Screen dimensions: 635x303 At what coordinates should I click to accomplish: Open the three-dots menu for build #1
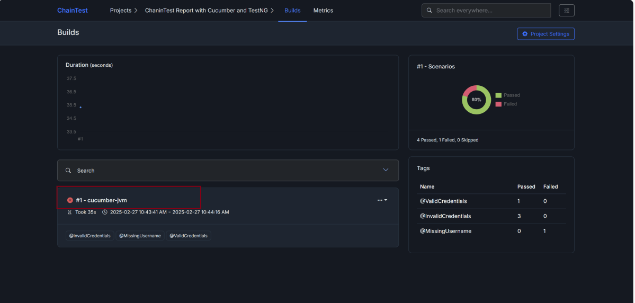pyautogui.click(x=382, y=200)
